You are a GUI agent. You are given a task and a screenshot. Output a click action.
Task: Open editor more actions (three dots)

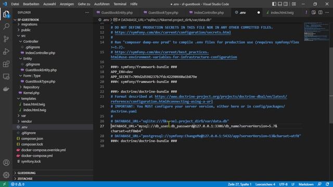pyautogui.click(x=327, y=12)
